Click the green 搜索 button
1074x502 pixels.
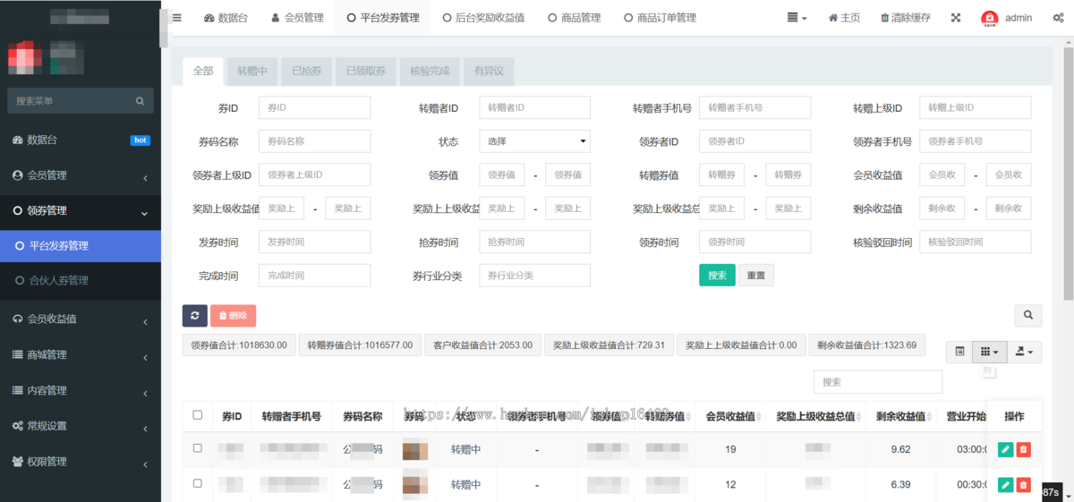pyautogui.click(x=717, y=276)
